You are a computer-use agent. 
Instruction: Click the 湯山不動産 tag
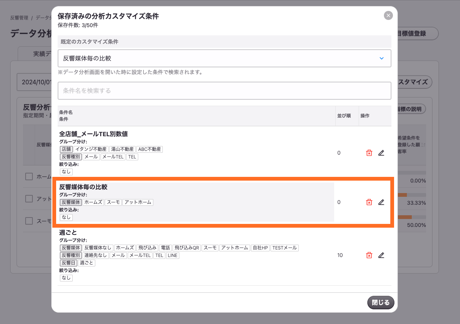[122, 149]
